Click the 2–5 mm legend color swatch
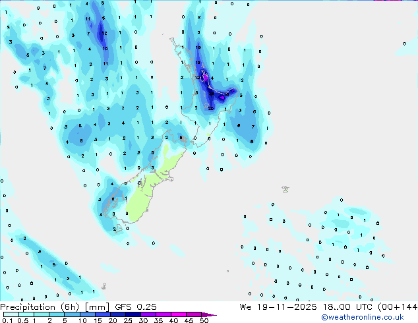 [x=57, y=314]
